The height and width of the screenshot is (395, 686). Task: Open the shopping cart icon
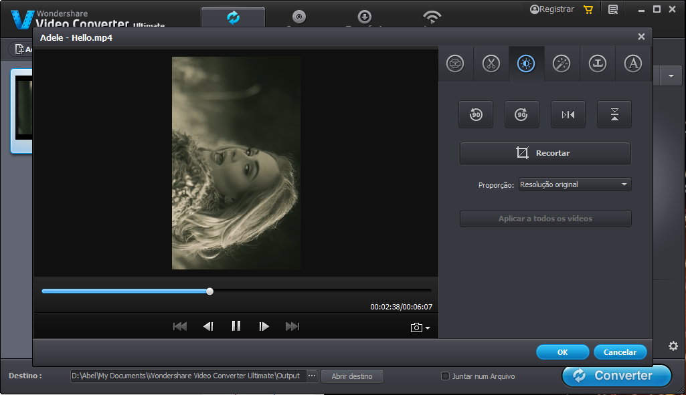[x=588, y=9]
